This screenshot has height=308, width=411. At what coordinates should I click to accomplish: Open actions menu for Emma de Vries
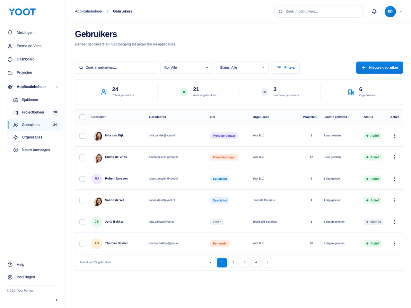[x=395, y=157]
